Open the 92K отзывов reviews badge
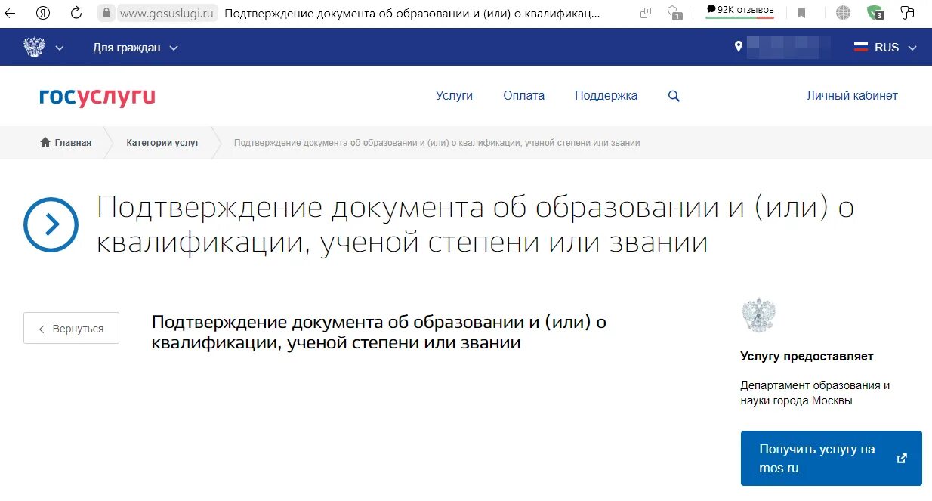 click(740, 11)
